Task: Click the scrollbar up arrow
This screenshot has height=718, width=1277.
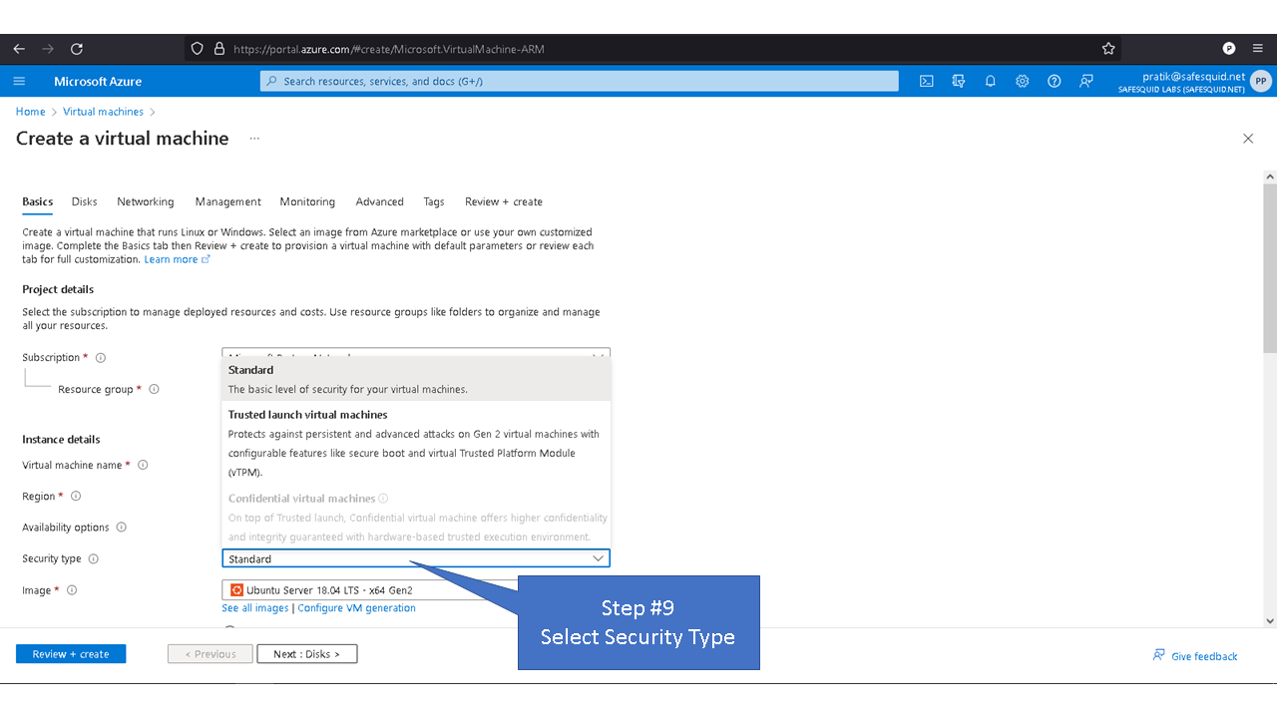Action: pyautogui.click(x=1270, y=177)
